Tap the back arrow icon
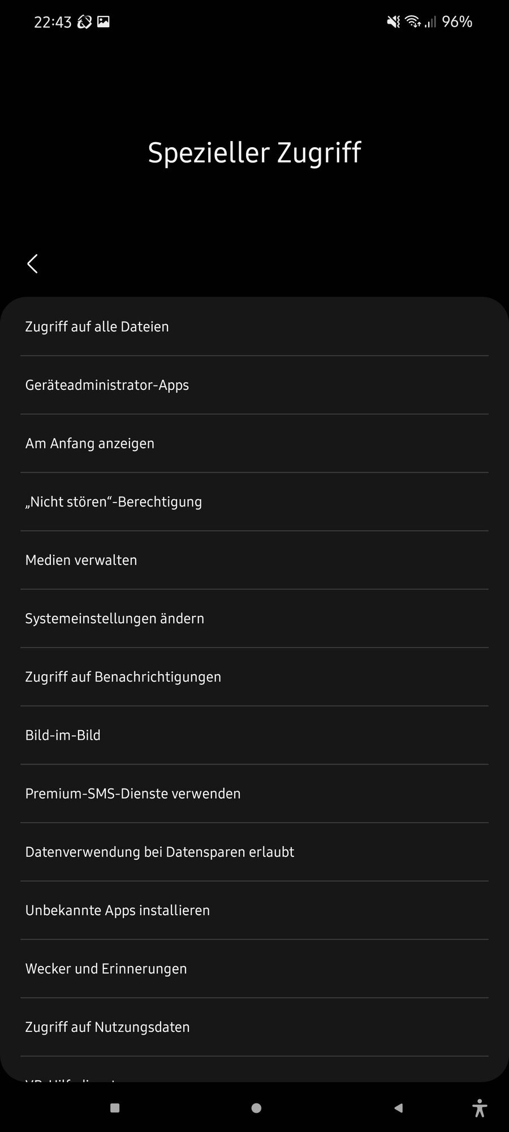The width and height of the screenshot is (509, 1132). pos(32,264)
